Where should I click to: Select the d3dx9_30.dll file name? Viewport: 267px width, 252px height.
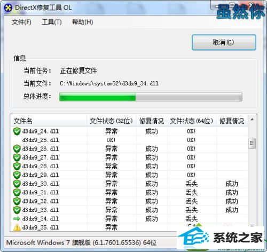(41, 184)
